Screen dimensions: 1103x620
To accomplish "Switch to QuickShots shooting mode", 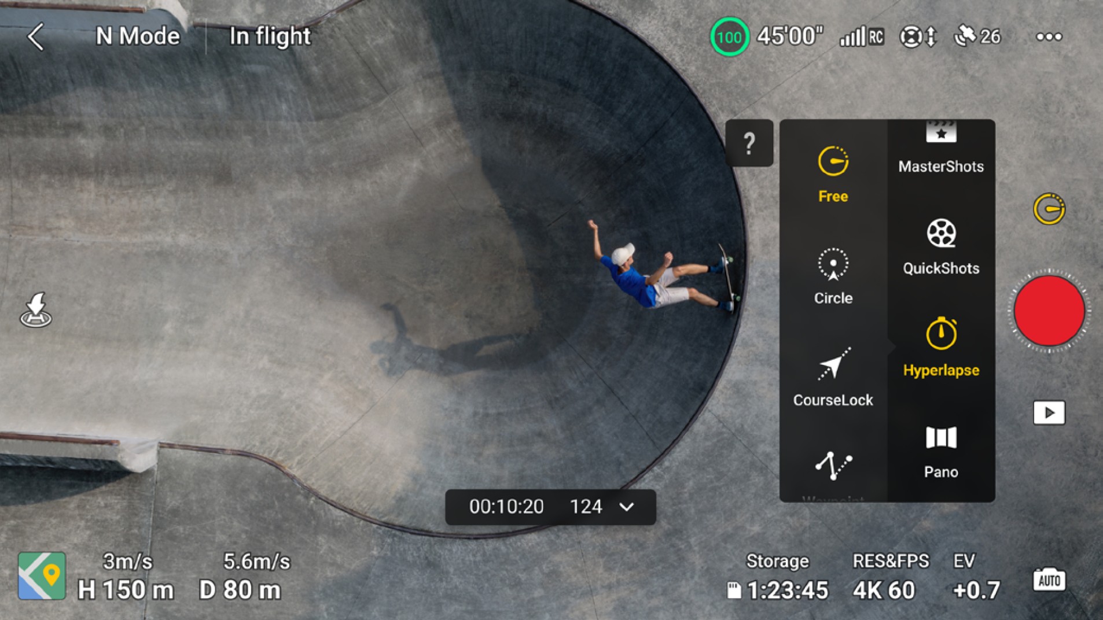I will (941, 247).
